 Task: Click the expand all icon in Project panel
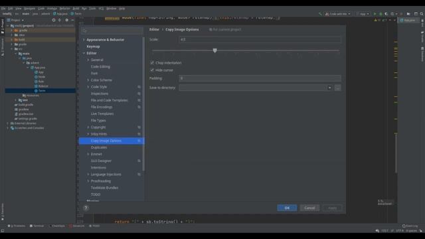click(60, 20)
